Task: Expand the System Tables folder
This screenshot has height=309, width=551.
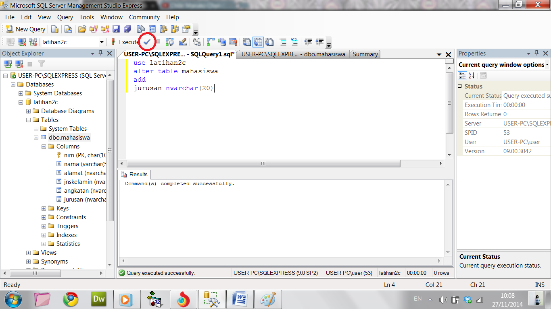Action: (35, 128)
